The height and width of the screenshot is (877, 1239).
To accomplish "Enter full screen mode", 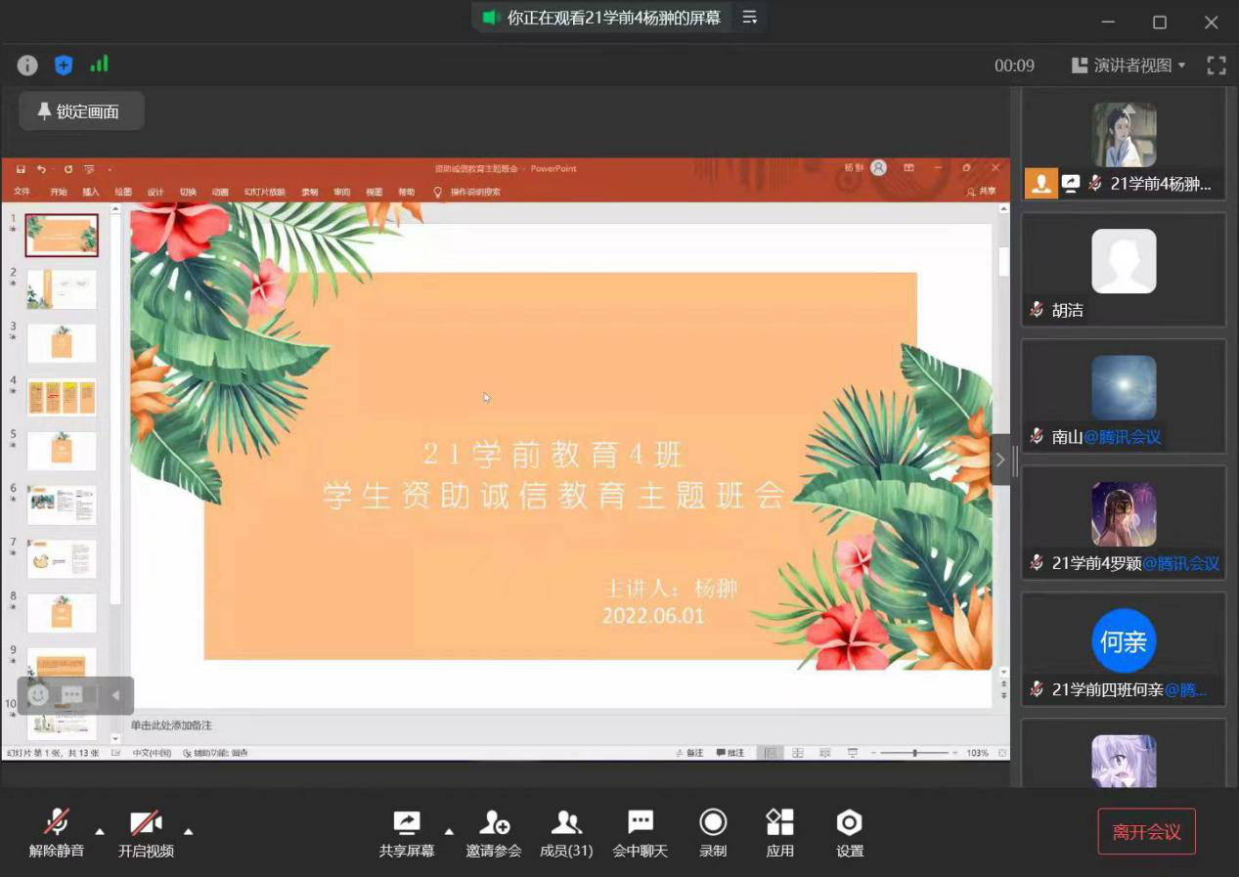I will (x=1217, y=66).
